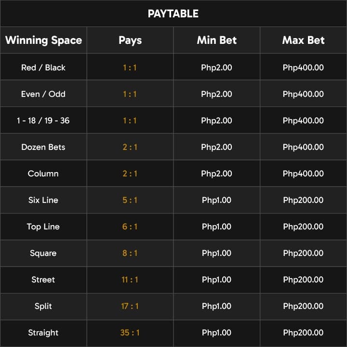
Task: Select the 1 - 18 / 19 - 36 row
Action: tap(43, 120)
